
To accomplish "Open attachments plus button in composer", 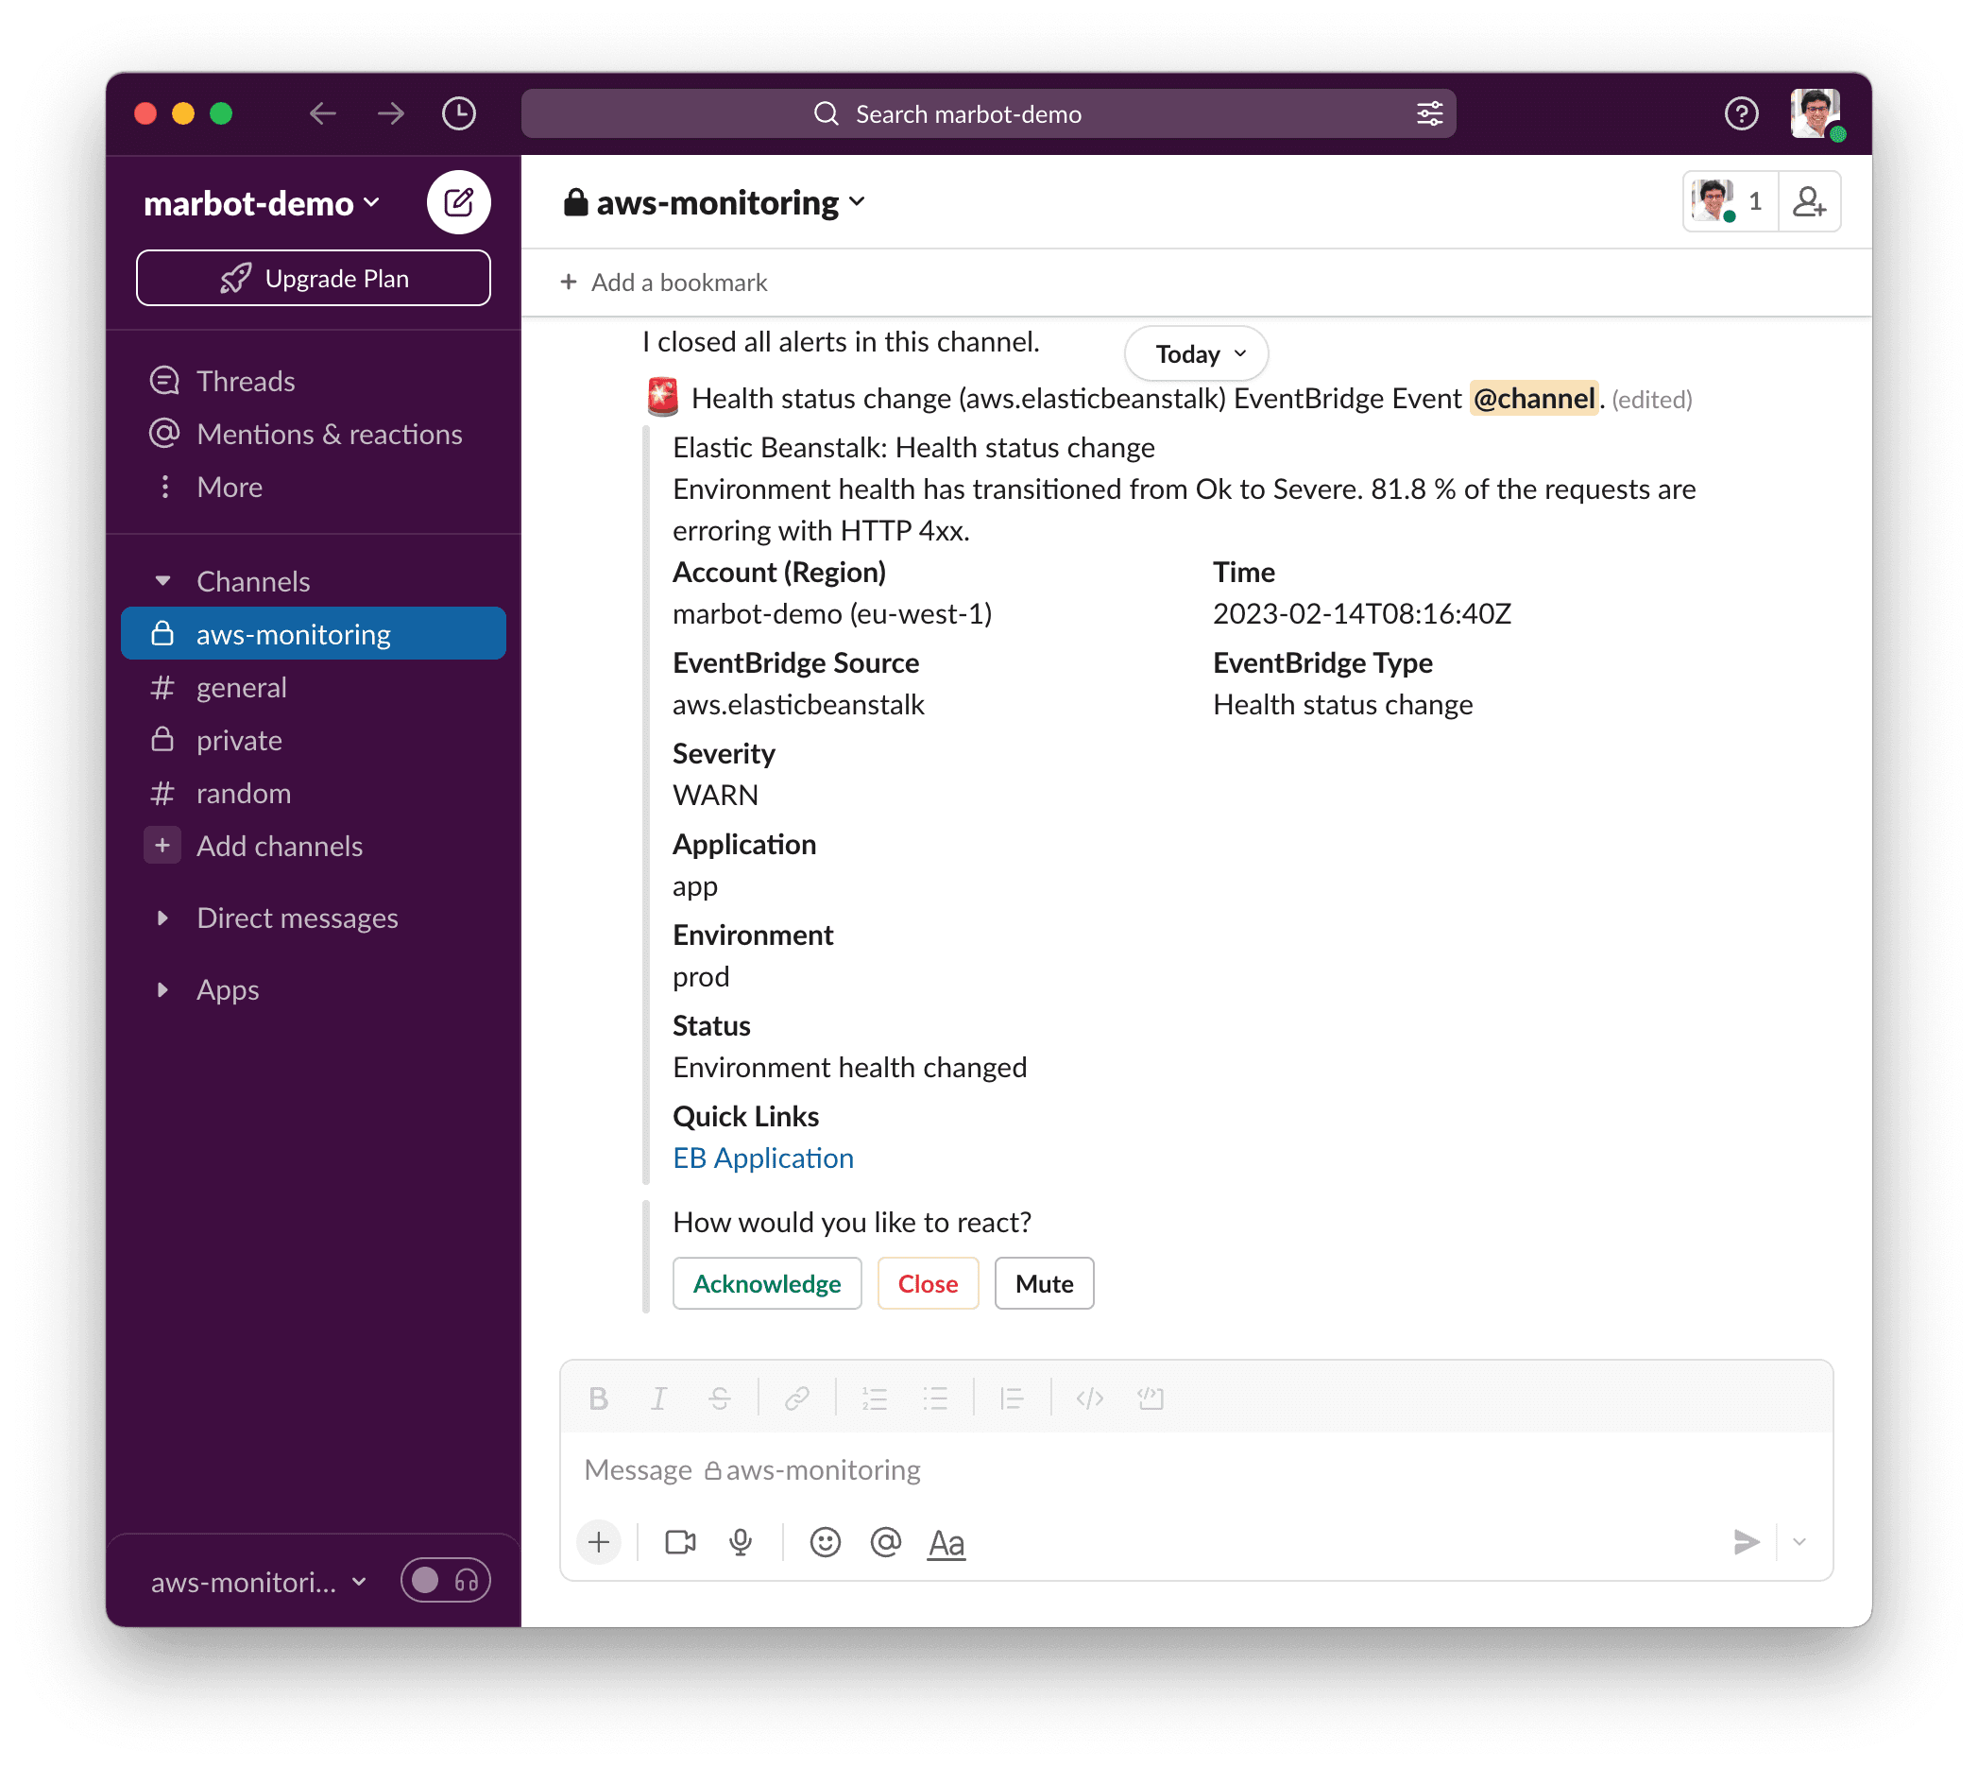I will (599, 1543).
